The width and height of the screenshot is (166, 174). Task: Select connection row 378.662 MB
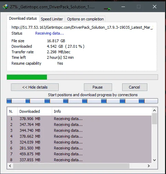click(79, 136)
